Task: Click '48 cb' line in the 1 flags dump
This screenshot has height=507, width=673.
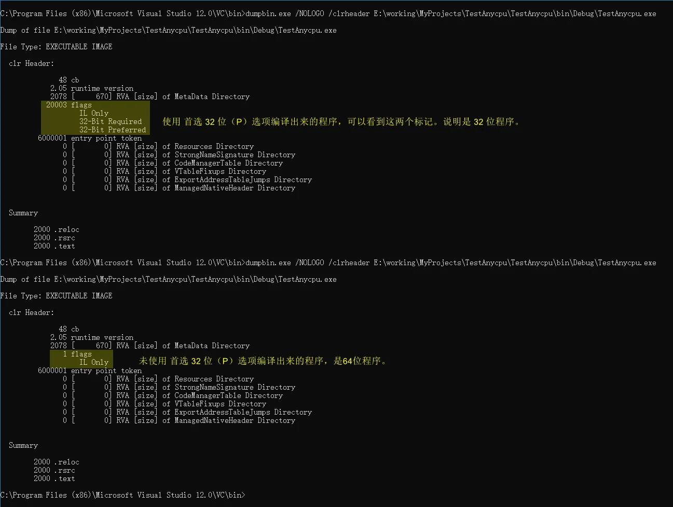Action: pyautogui.click(x=69, y=329)
